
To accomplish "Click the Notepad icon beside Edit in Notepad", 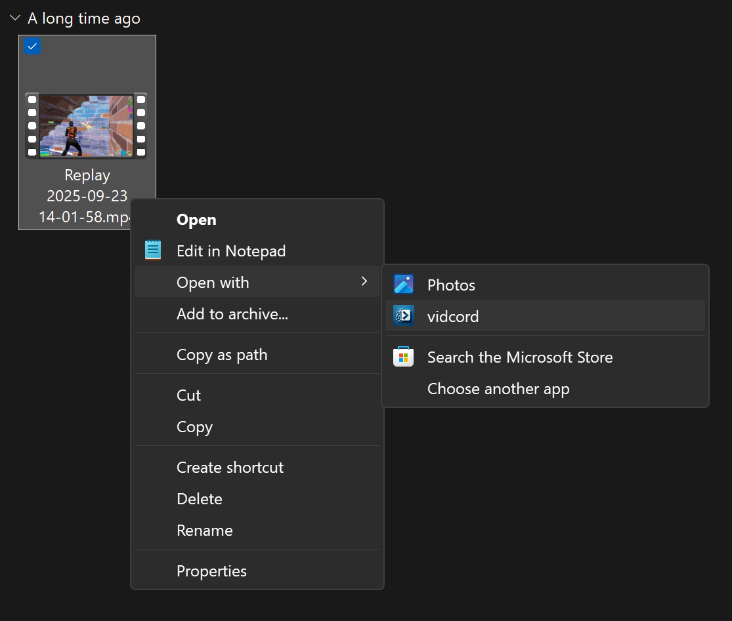I will (153, 250).
